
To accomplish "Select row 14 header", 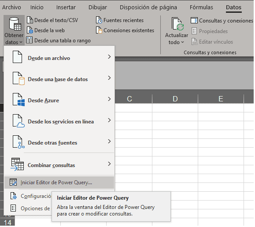I will pyautogui.click(x=7, y=223).
